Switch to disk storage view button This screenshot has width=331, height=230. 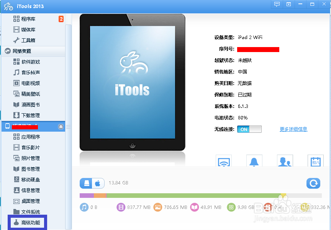click(x=86, y=183)
